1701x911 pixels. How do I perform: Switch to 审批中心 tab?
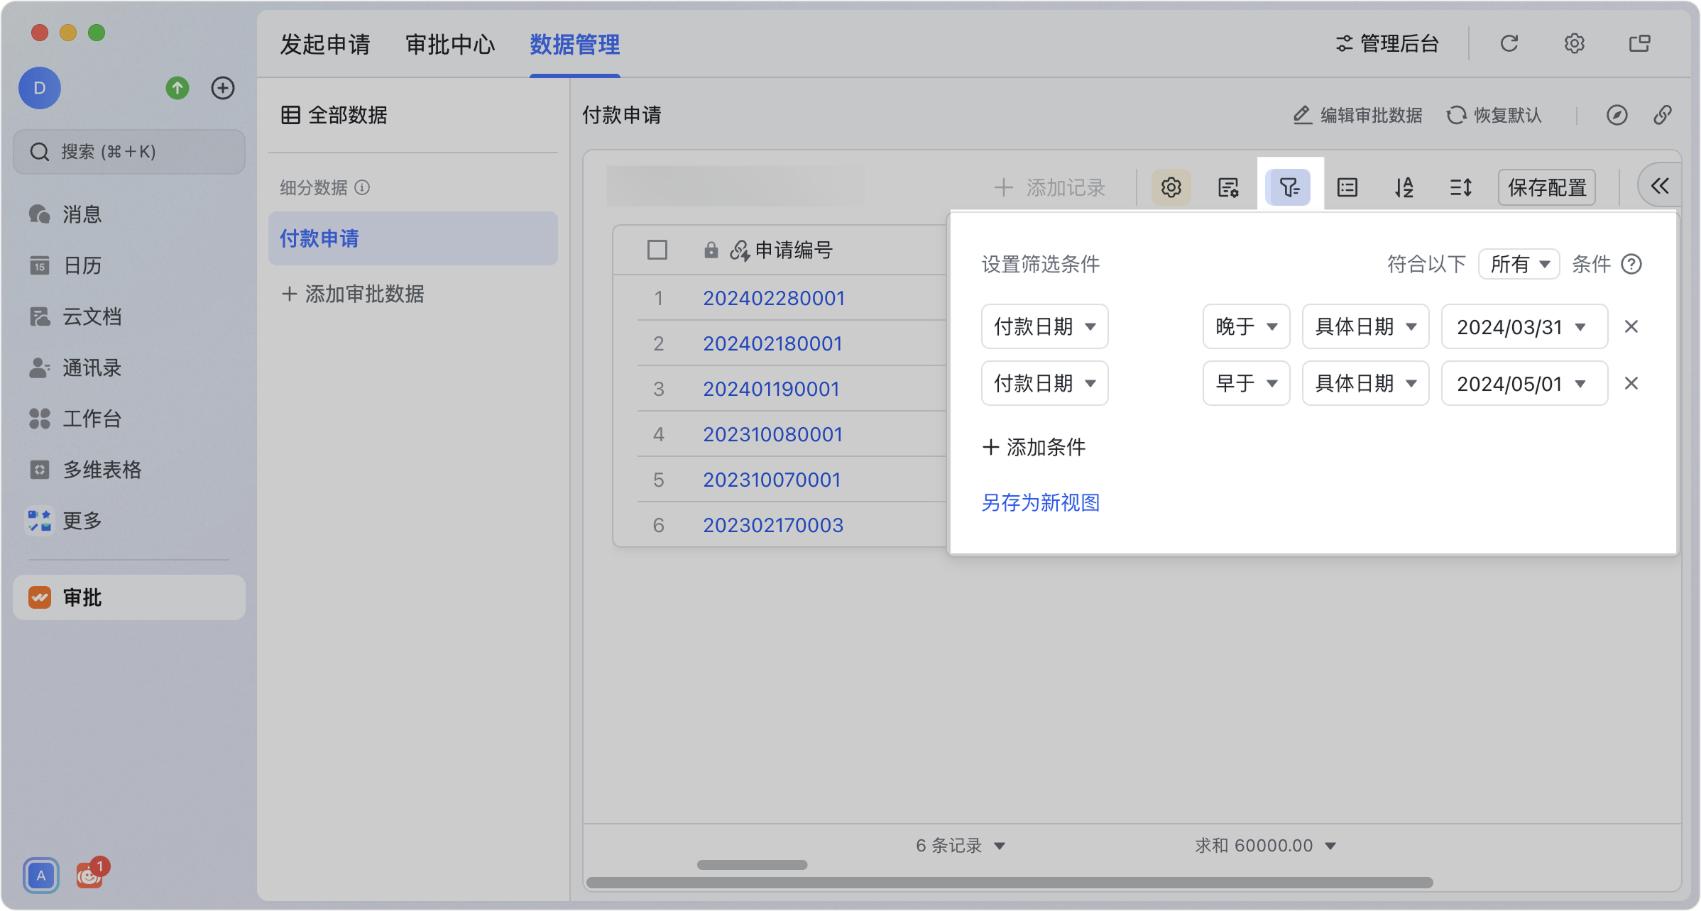point(450,44)
